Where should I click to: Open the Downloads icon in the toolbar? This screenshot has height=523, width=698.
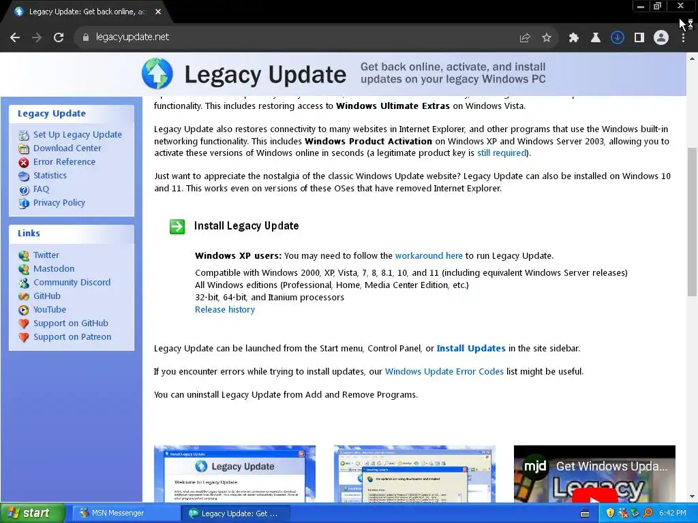(618, 38)
